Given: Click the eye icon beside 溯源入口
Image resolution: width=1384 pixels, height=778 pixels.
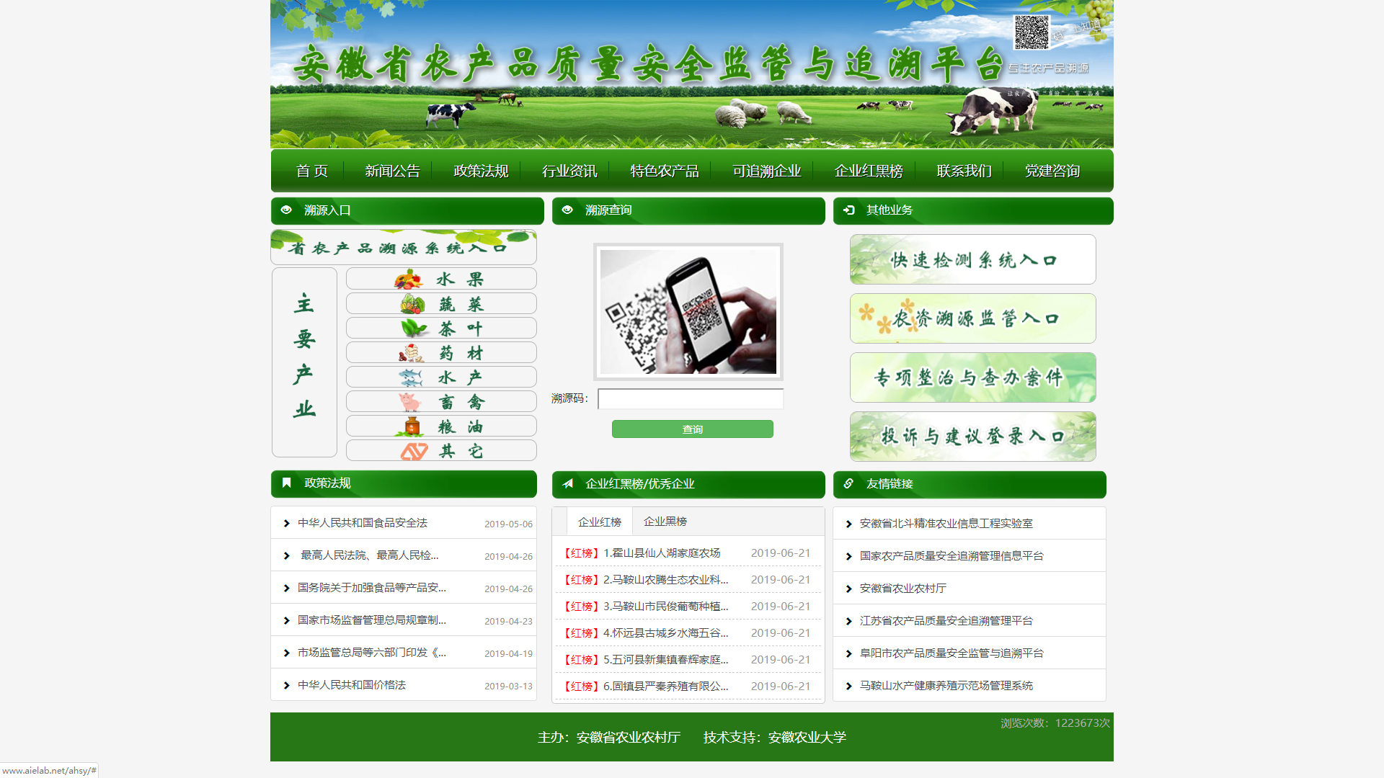Looking at the screenshot, I should coord(286,210).
